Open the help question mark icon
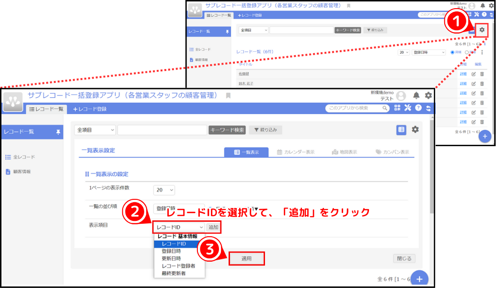 pos(418,107)
